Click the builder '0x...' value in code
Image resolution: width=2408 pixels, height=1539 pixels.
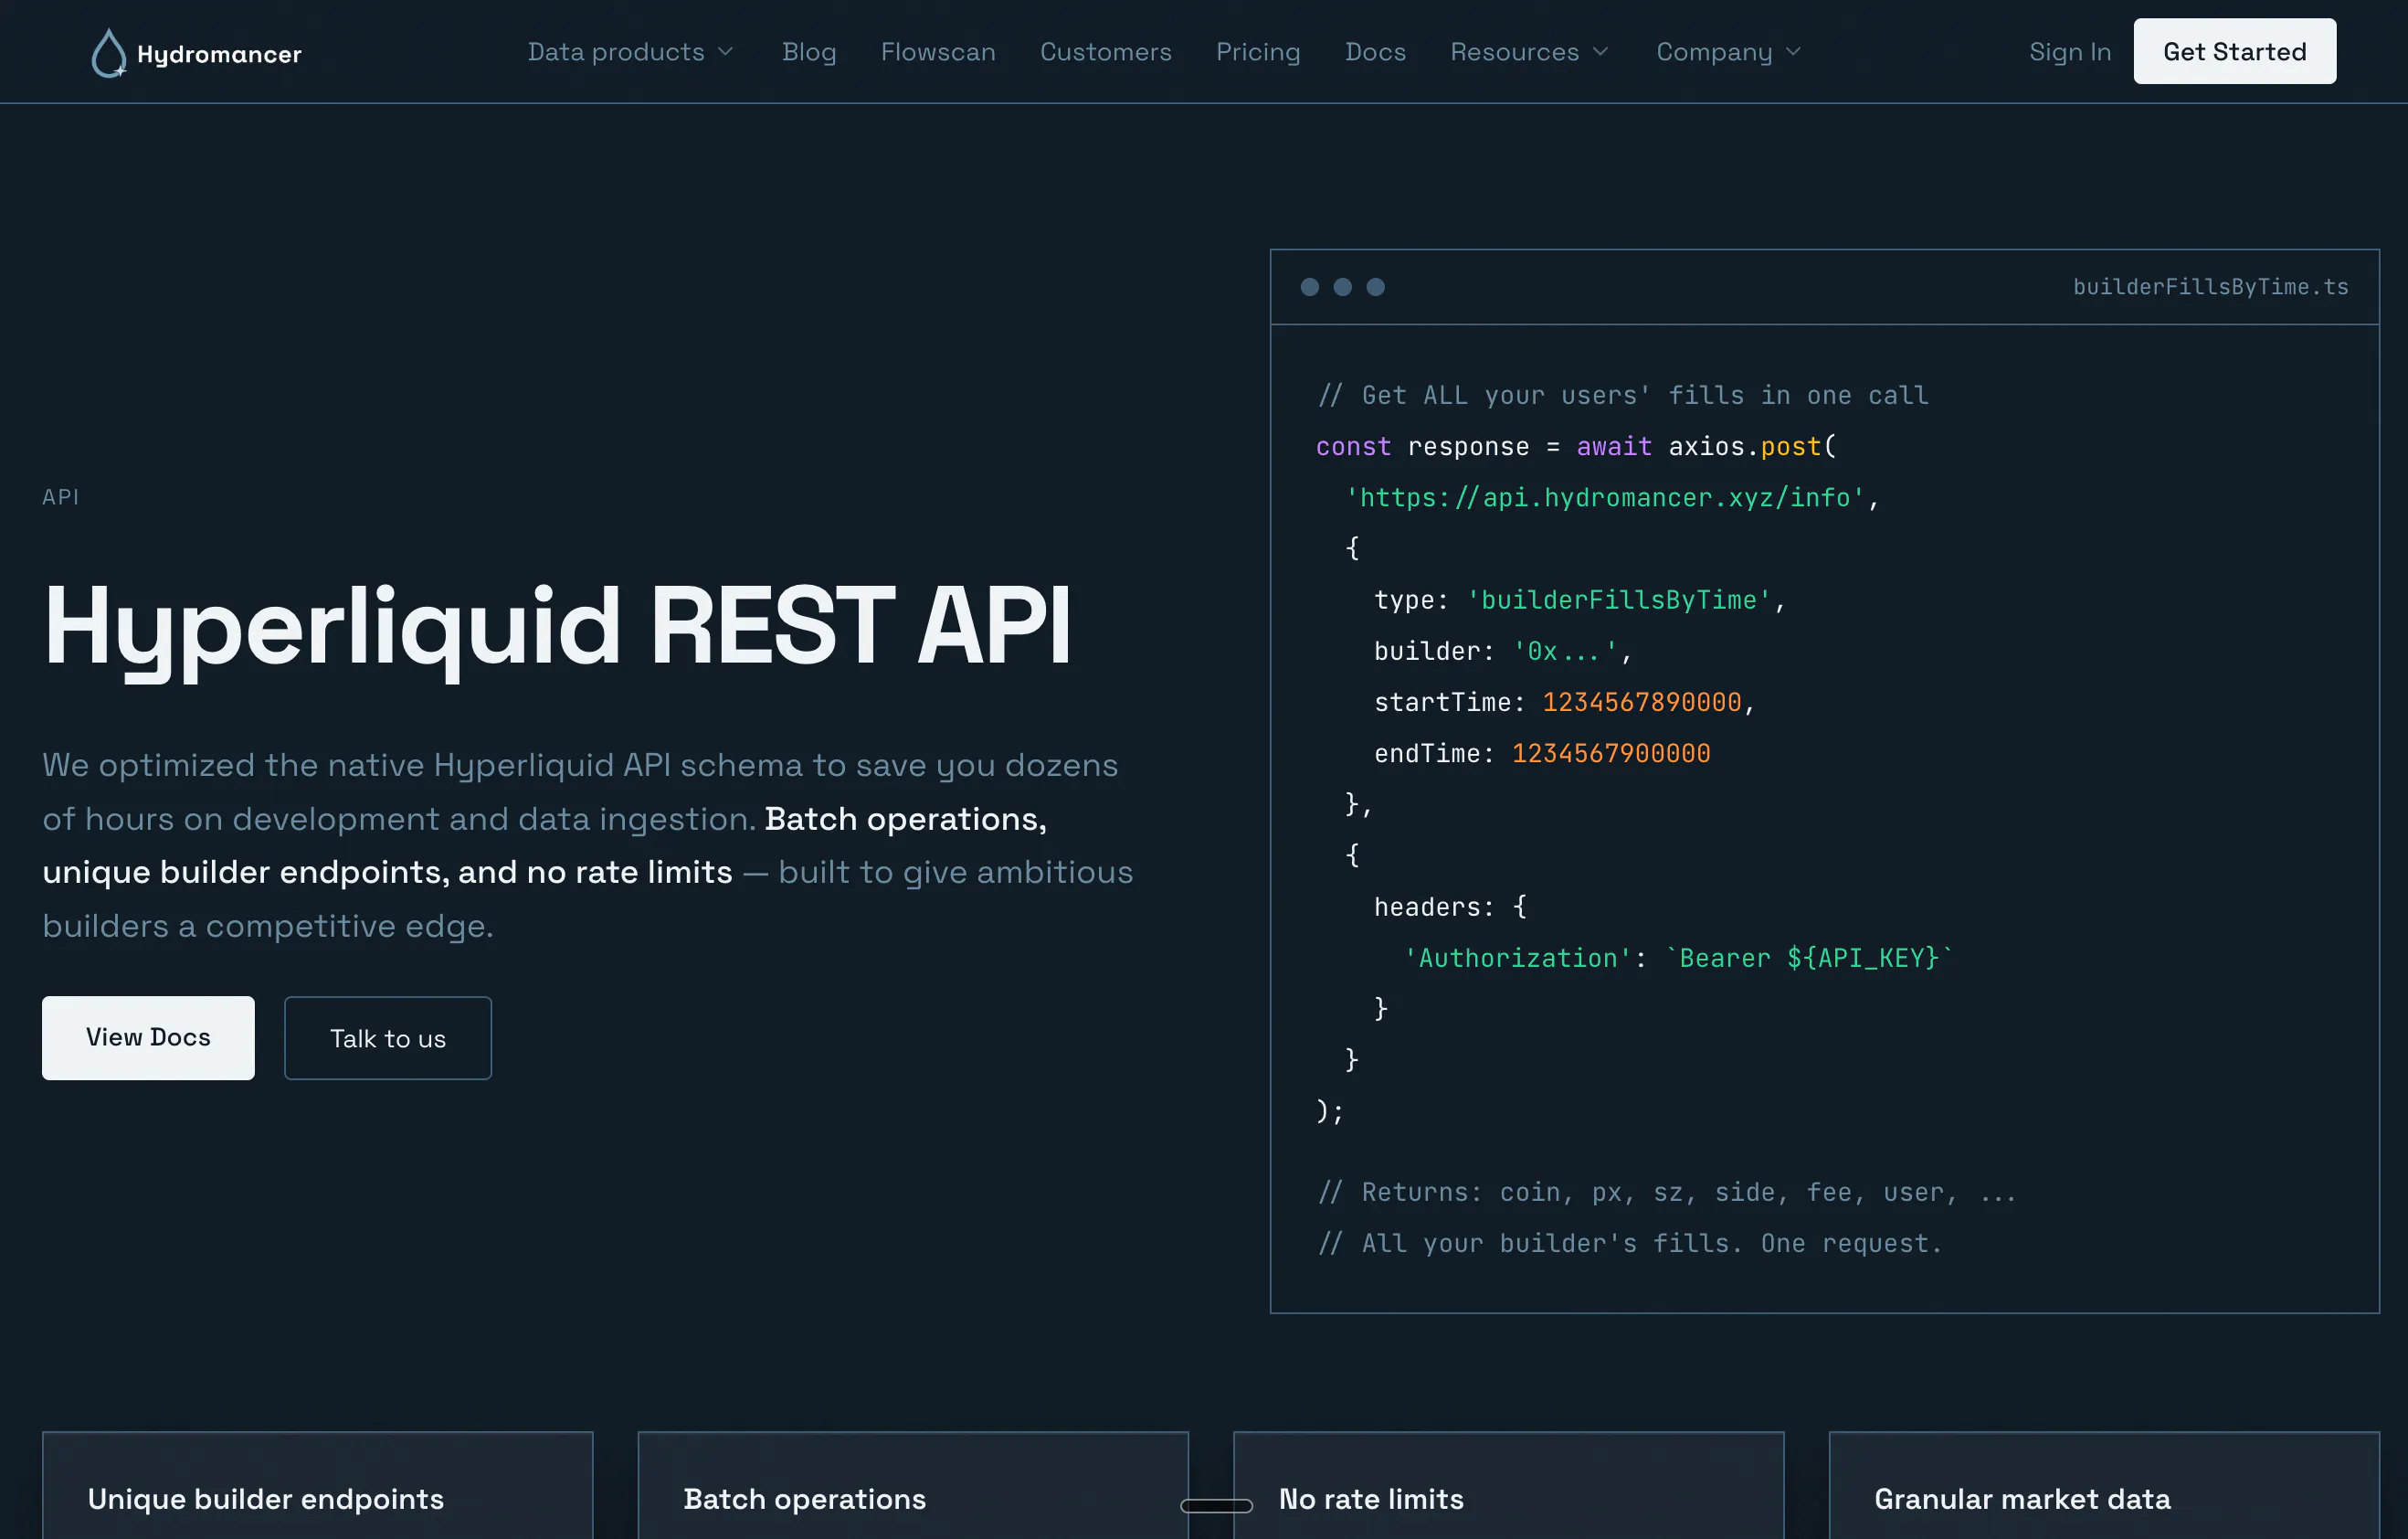pyautogui.click(x=1565, y=652)
